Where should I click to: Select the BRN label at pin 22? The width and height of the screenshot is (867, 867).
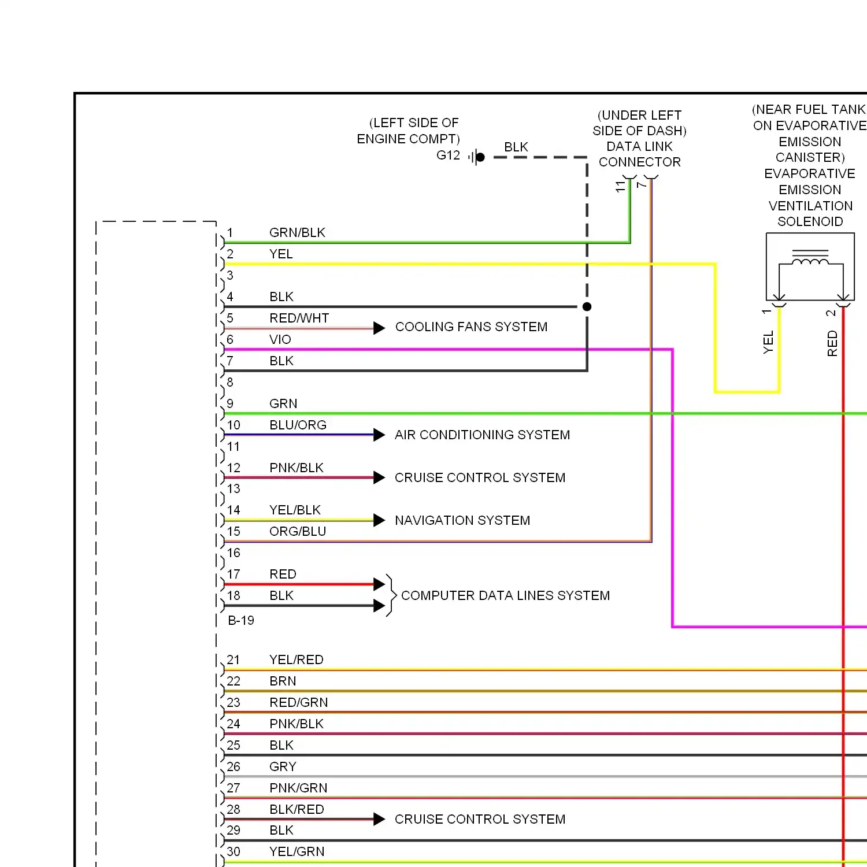coord(283,681)
